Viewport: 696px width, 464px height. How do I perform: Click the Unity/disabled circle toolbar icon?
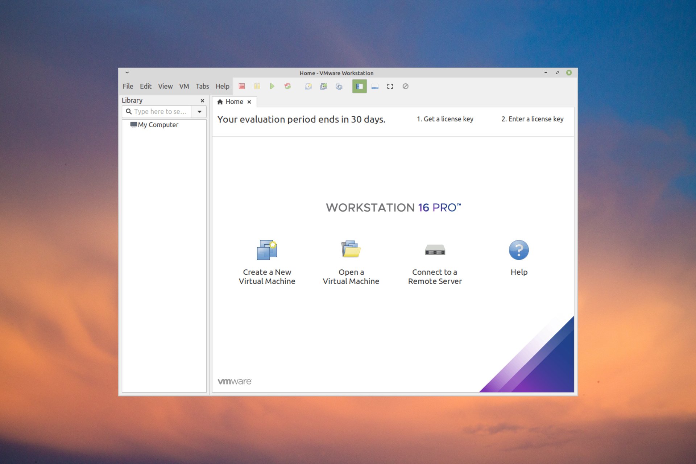coord(405,86)
